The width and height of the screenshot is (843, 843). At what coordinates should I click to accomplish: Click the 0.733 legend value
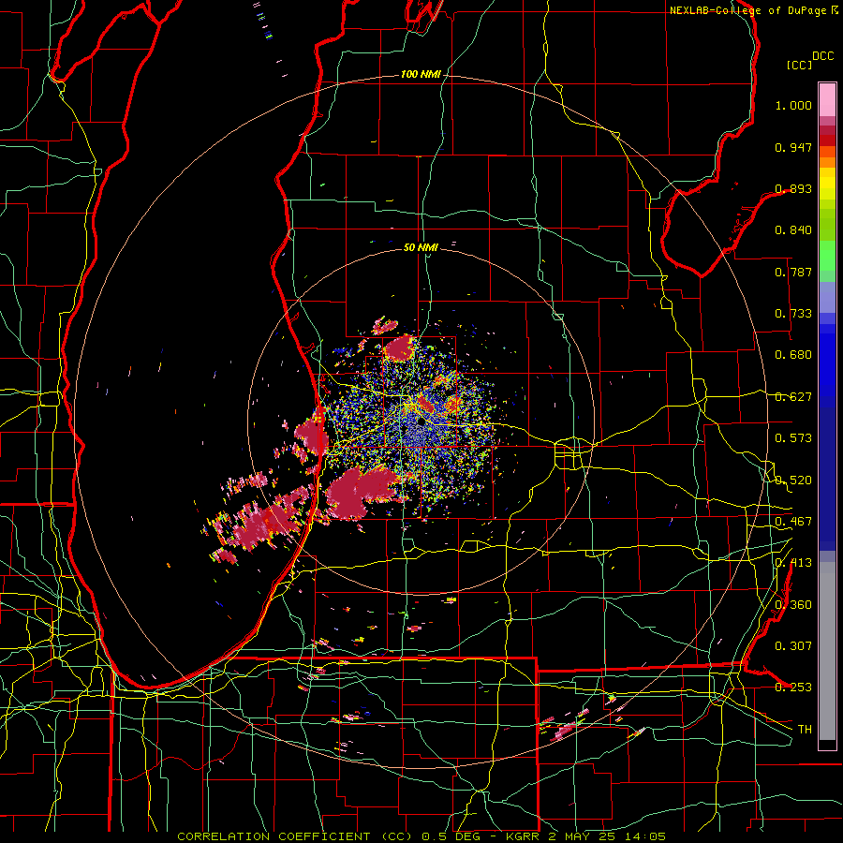[793, 314]
